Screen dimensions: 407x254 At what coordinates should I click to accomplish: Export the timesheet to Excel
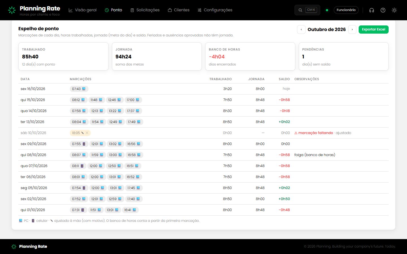374,29
